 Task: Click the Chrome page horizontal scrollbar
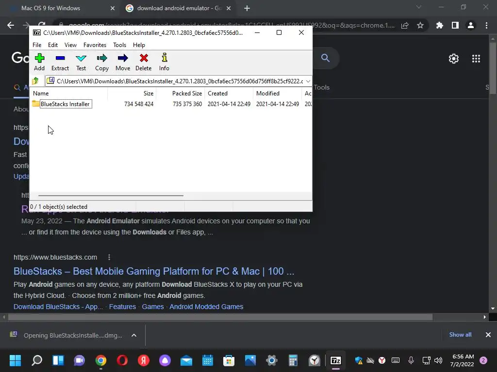[x=220, y=317]
